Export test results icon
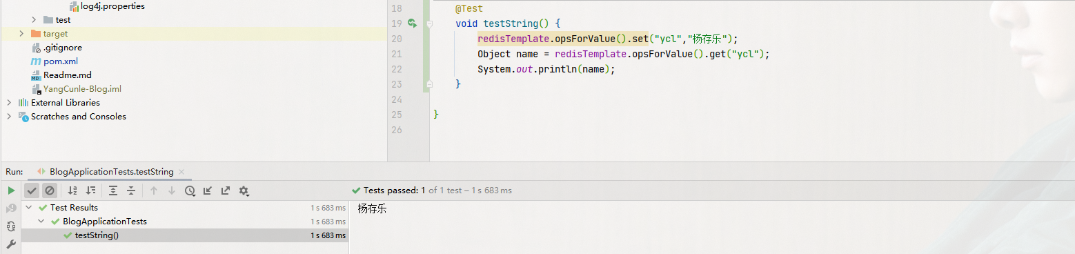The image size is (1075, 254). click(226, 190)
